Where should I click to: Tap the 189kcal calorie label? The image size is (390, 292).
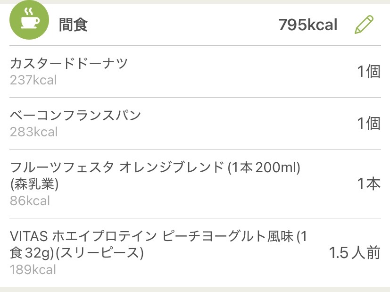pyautogui.click(x=33, y=269)
